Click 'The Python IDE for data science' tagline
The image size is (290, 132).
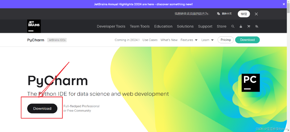[x=98, y=94]
